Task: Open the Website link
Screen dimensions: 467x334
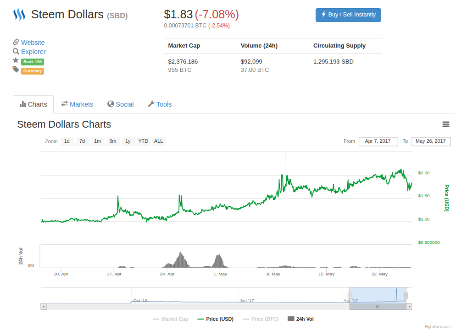Action: 33,43
